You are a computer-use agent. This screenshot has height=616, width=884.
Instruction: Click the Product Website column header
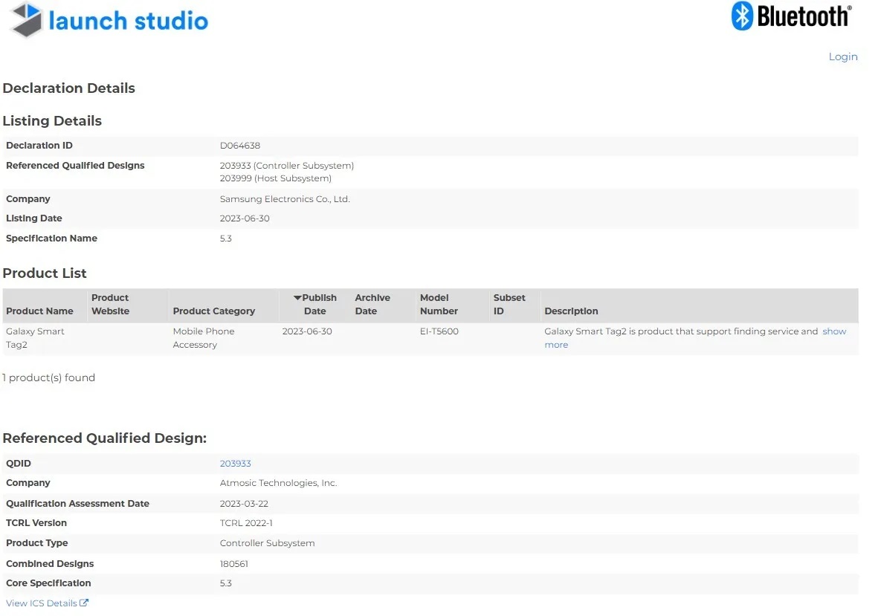[x=110, y=305]
